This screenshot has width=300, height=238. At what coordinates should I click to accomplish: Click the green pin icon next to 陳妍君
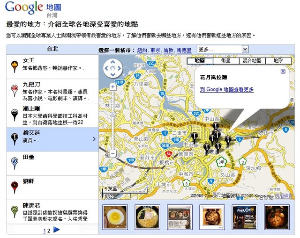15,211
